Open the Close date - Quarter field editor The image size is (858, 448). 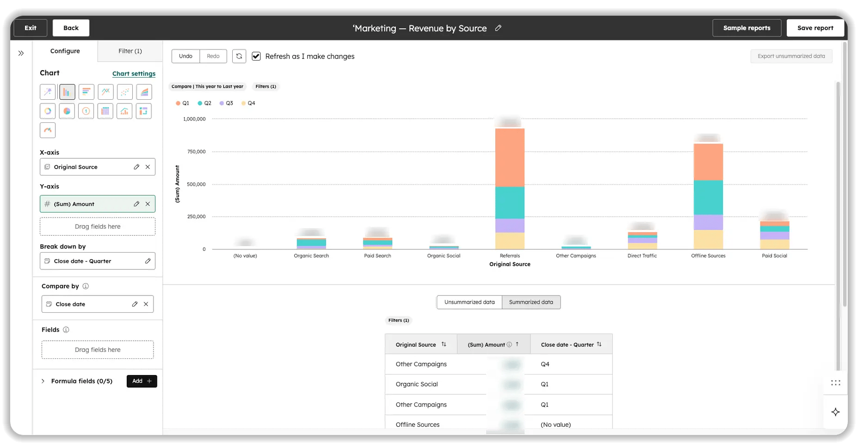click(x=148, y=261)
